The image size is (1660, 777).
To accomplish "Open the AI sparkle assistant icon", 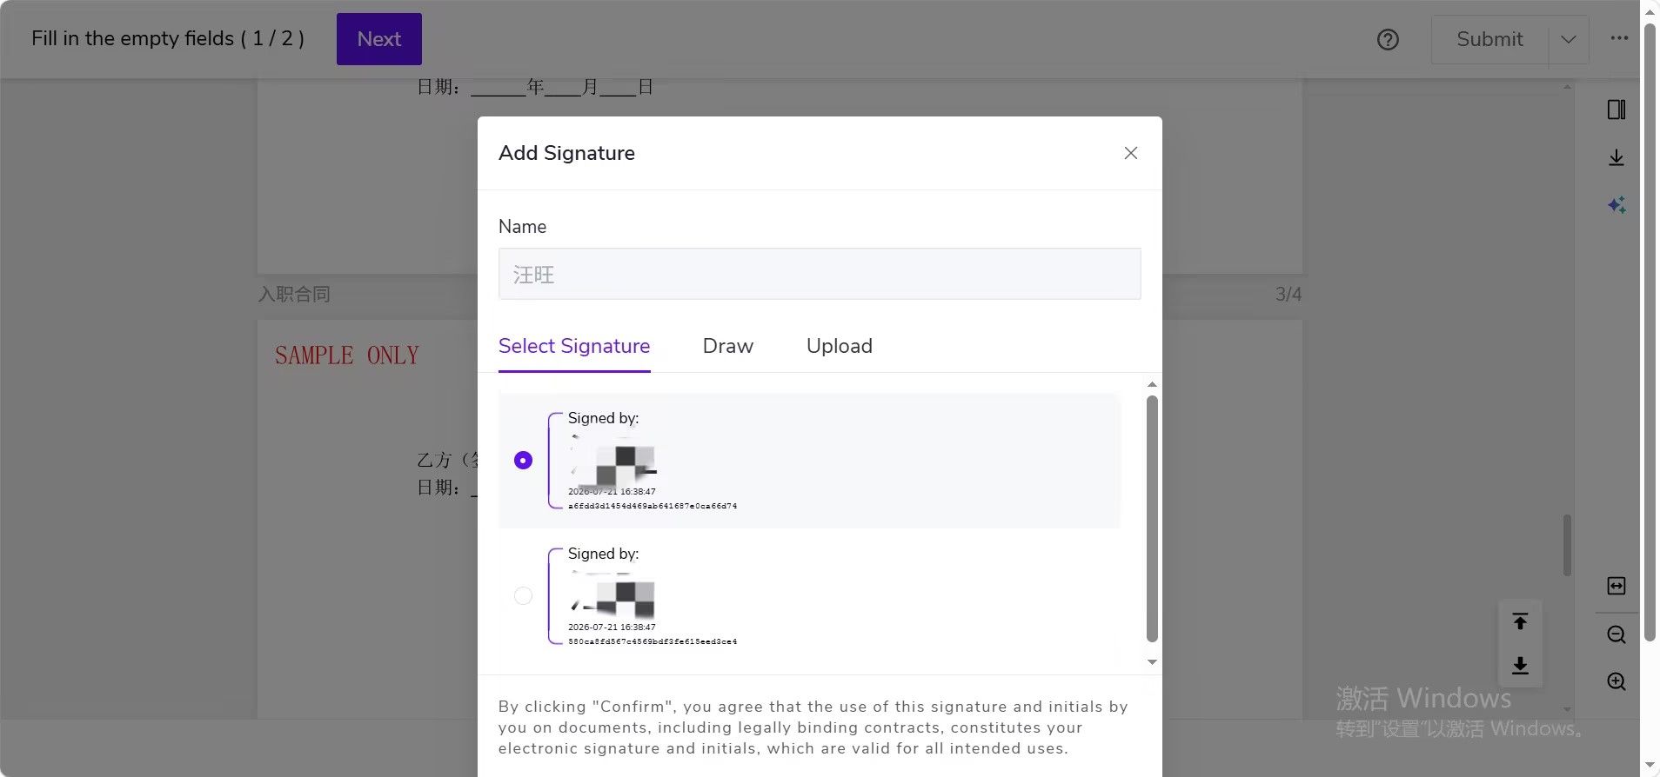I will click(1616, 205).
